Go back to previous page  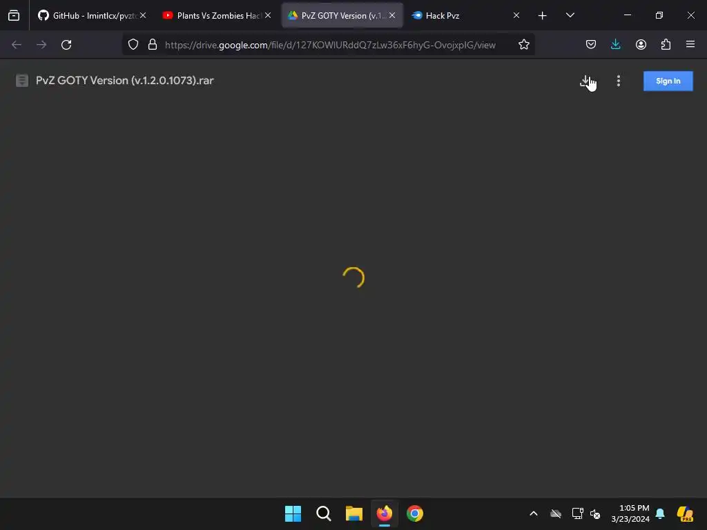pos(17,45)
